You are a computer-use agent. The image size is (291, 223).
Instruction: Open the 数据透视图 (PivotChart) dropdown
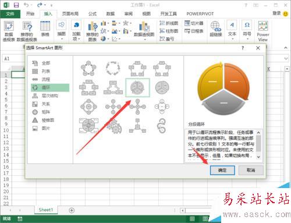coord(144,31)
